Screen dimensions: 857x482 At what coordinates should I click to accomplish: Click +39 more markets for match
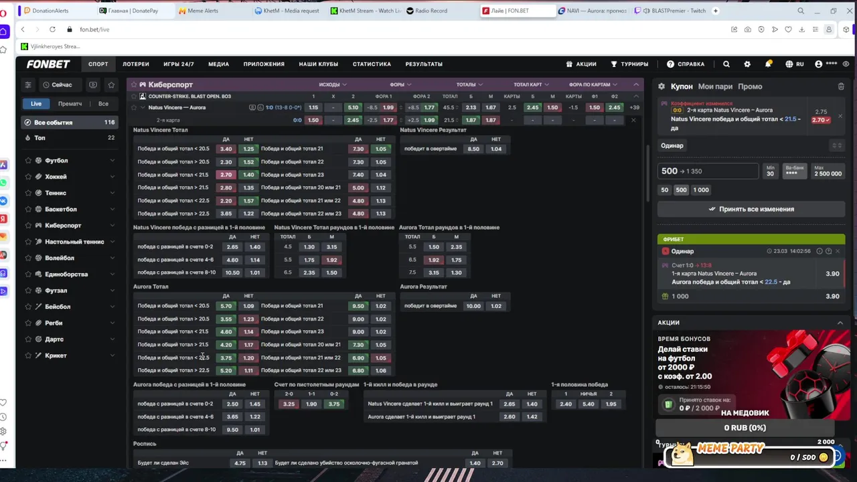634,108
